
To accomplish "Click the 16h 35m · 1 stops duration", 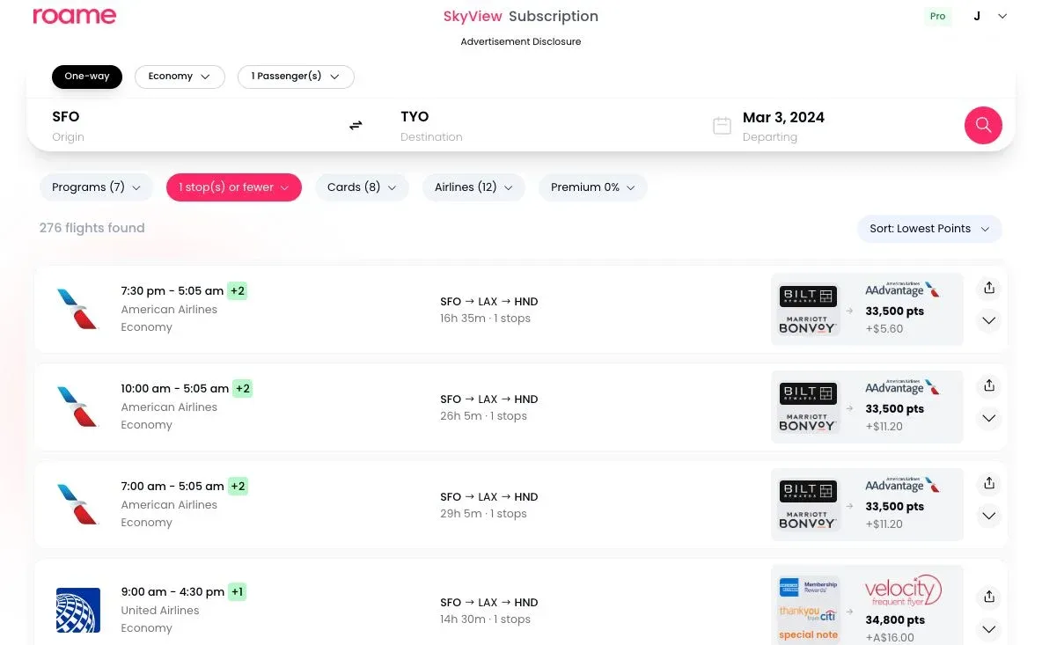I will pos(485,319).
